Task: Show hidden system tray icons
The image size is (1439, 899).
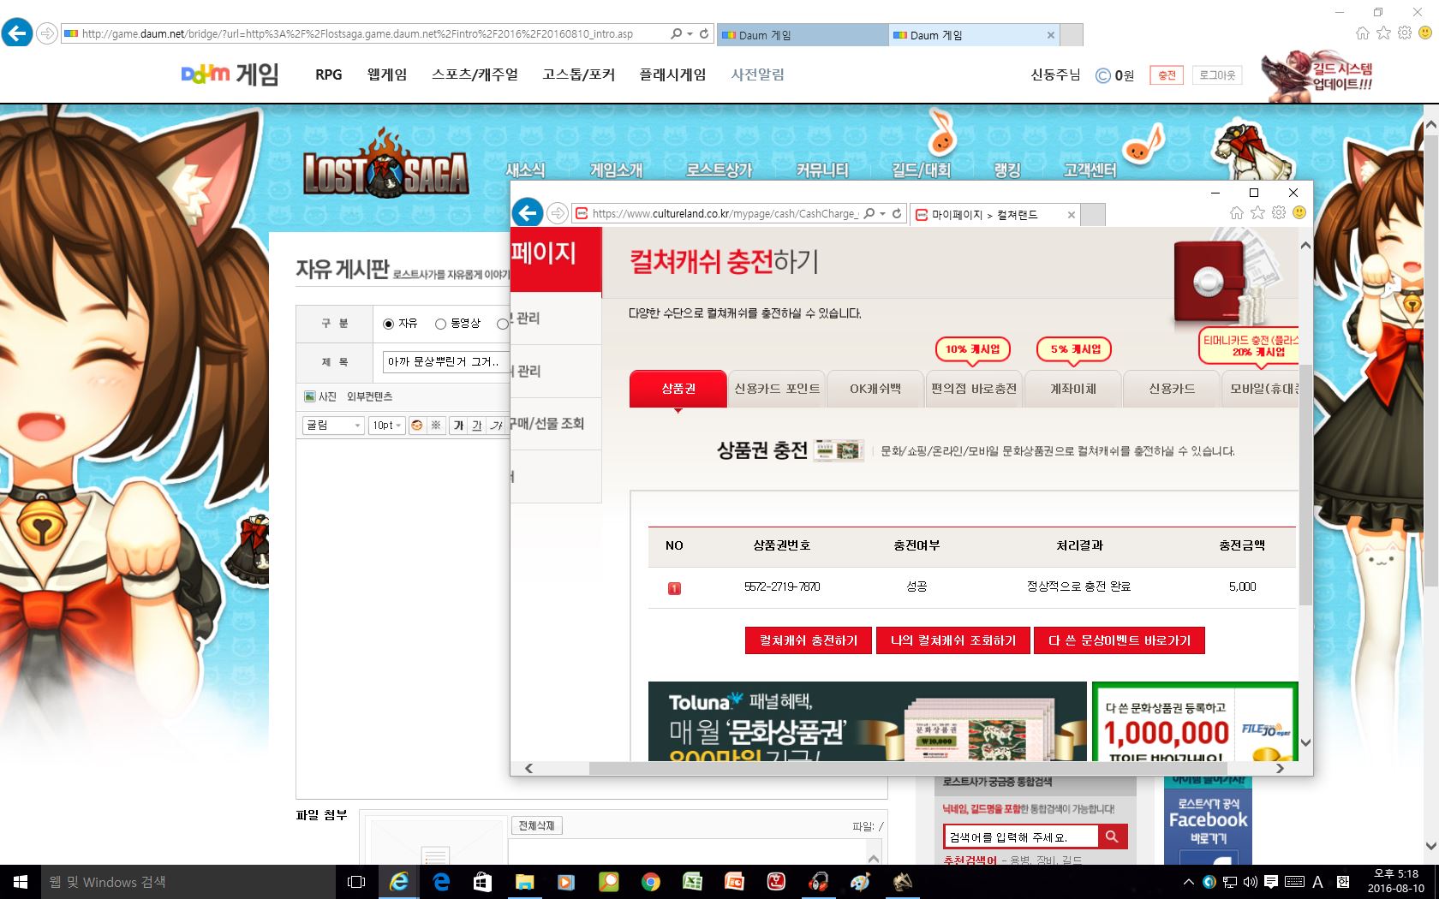Action: click(1188, 882)
